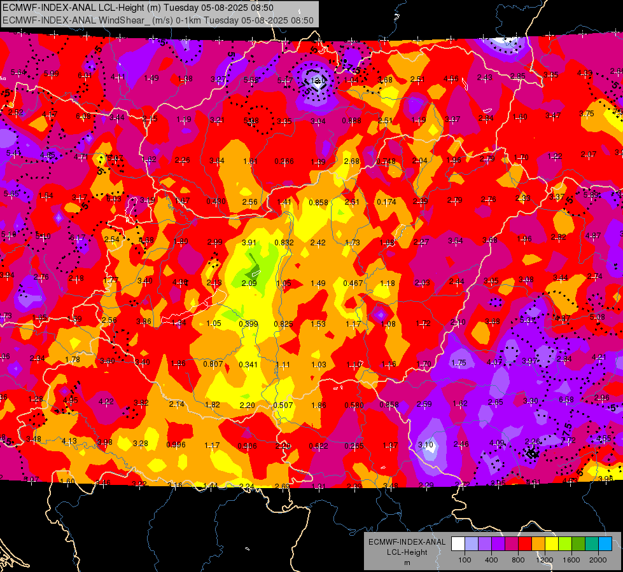
Task: Select the magenta legend swatch
Action: [x=512, y=544]
